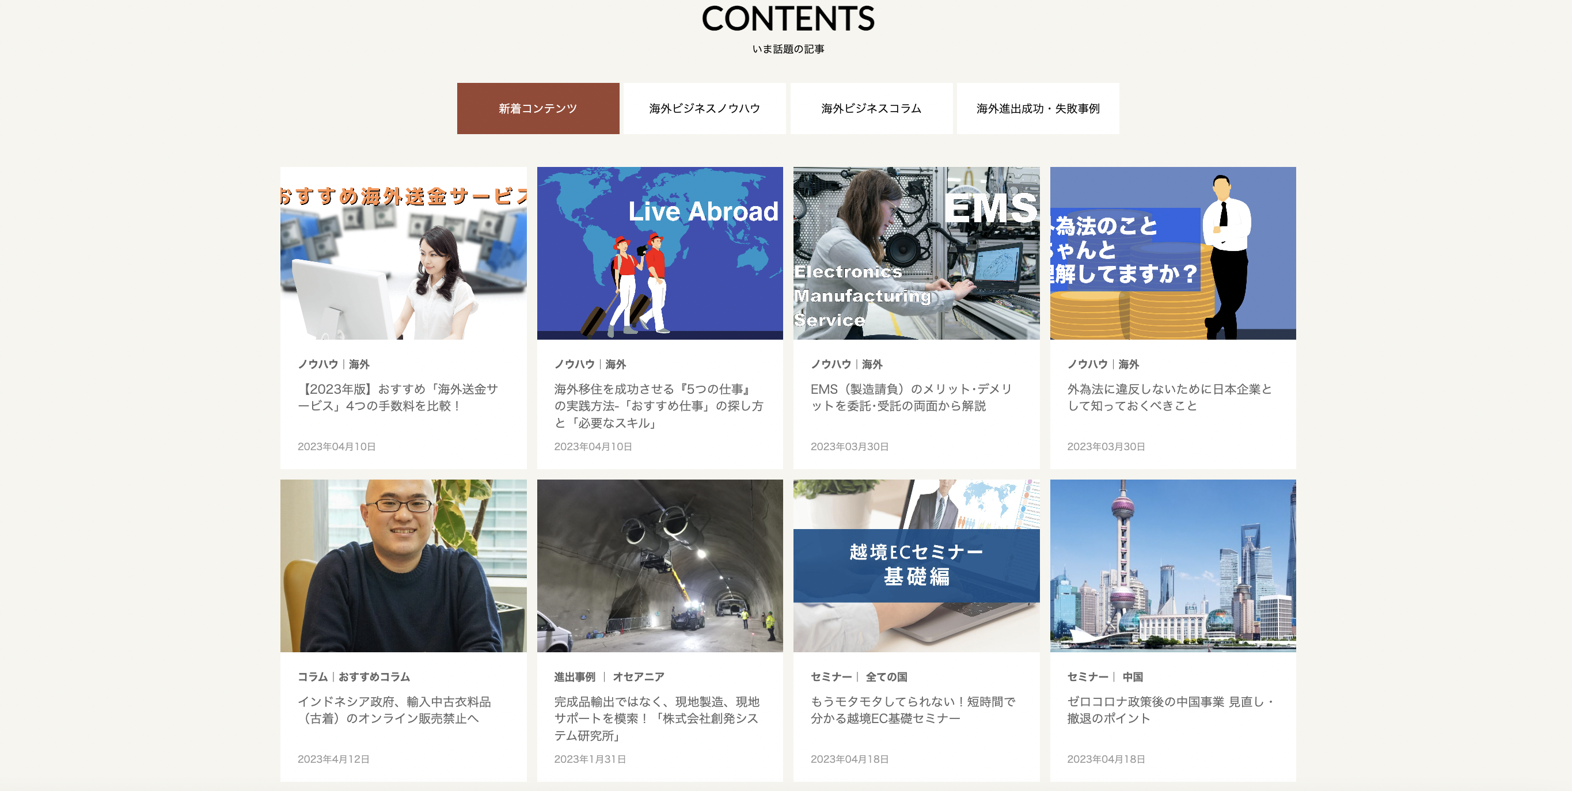1572x791 pixels.
Task: Click date 2023年03月30日 on EMS card
Action: 849,447
